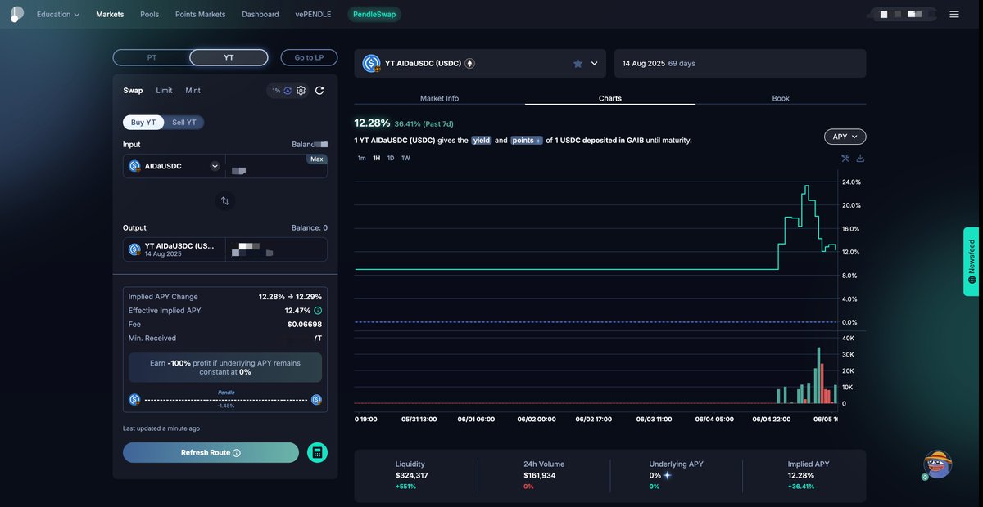Screen dimensions: 983x507
Task: Click the 24h Volume $161,934 value
Action: click(540, 475)
